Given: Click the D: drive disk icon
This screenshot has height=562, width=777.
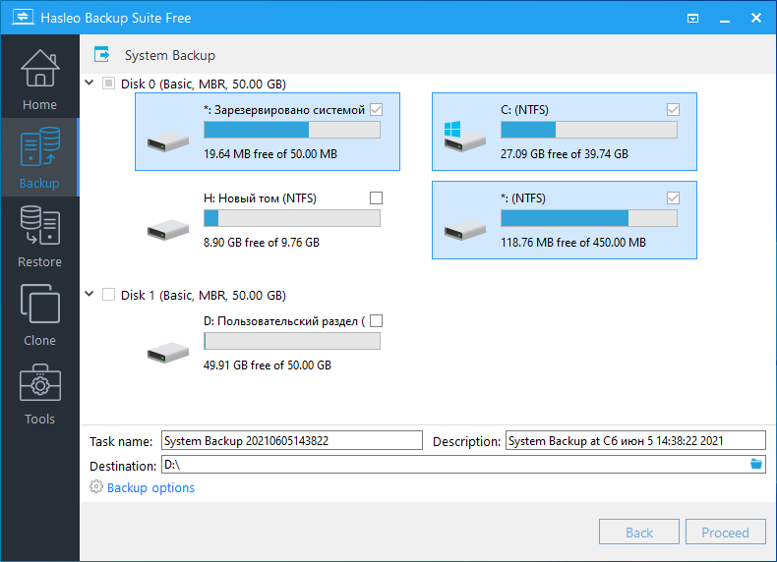Looking at the screenshot, I should pyautogui.click(x=168, y=353).
